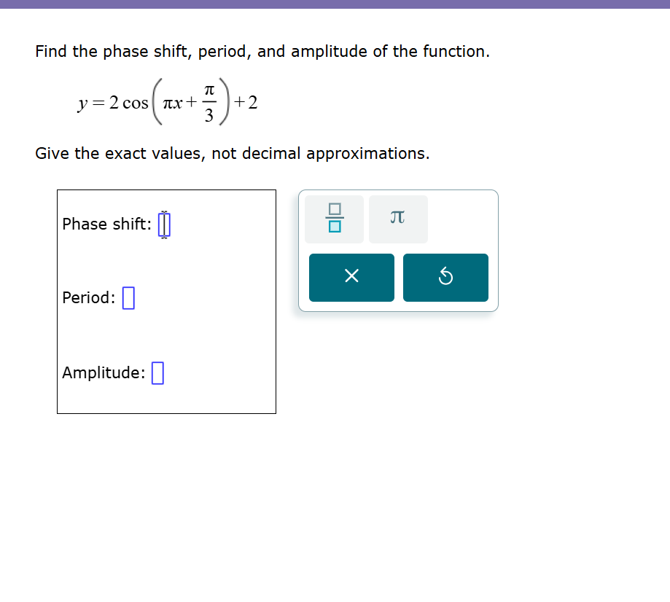Click the math keypad palette
This screenshot has height=602, width=670.
[x=398, y=250]
